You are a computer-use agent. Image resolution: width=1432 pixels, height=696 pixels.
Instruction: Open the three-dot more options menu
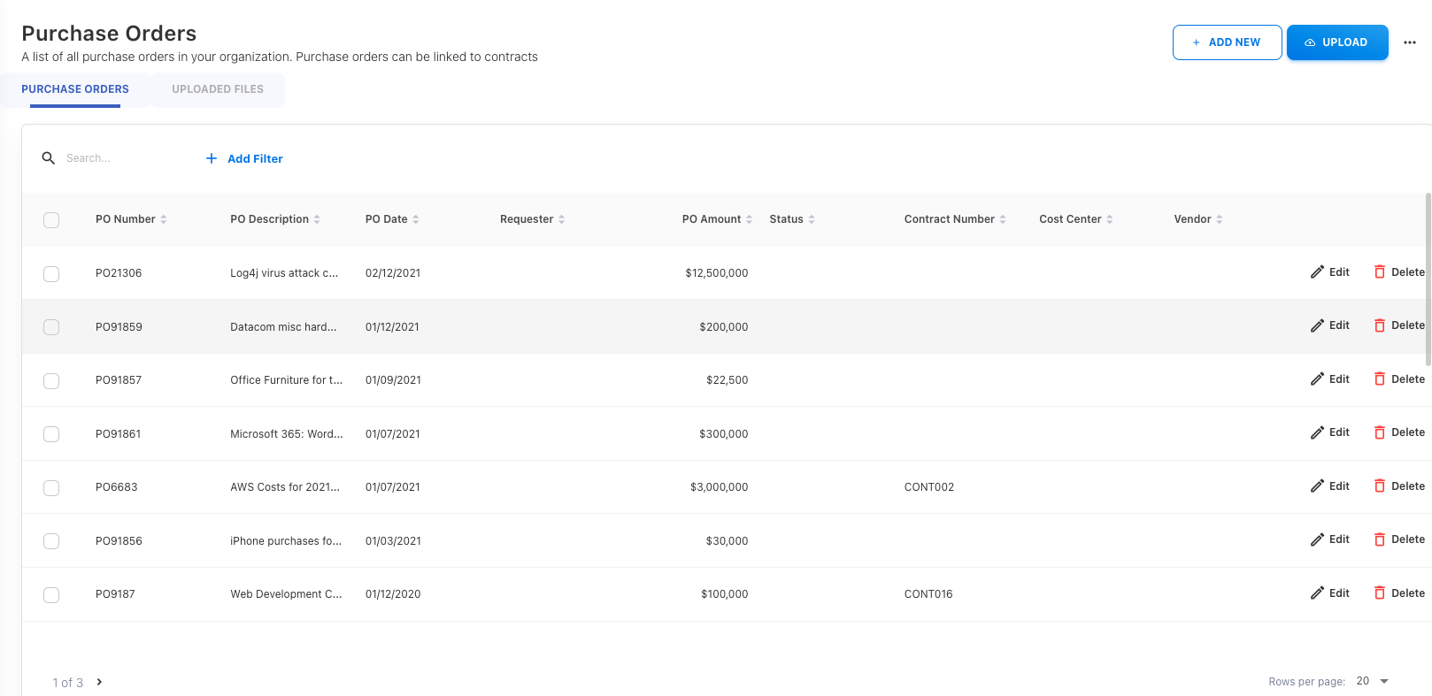(x=1410, y=42)
